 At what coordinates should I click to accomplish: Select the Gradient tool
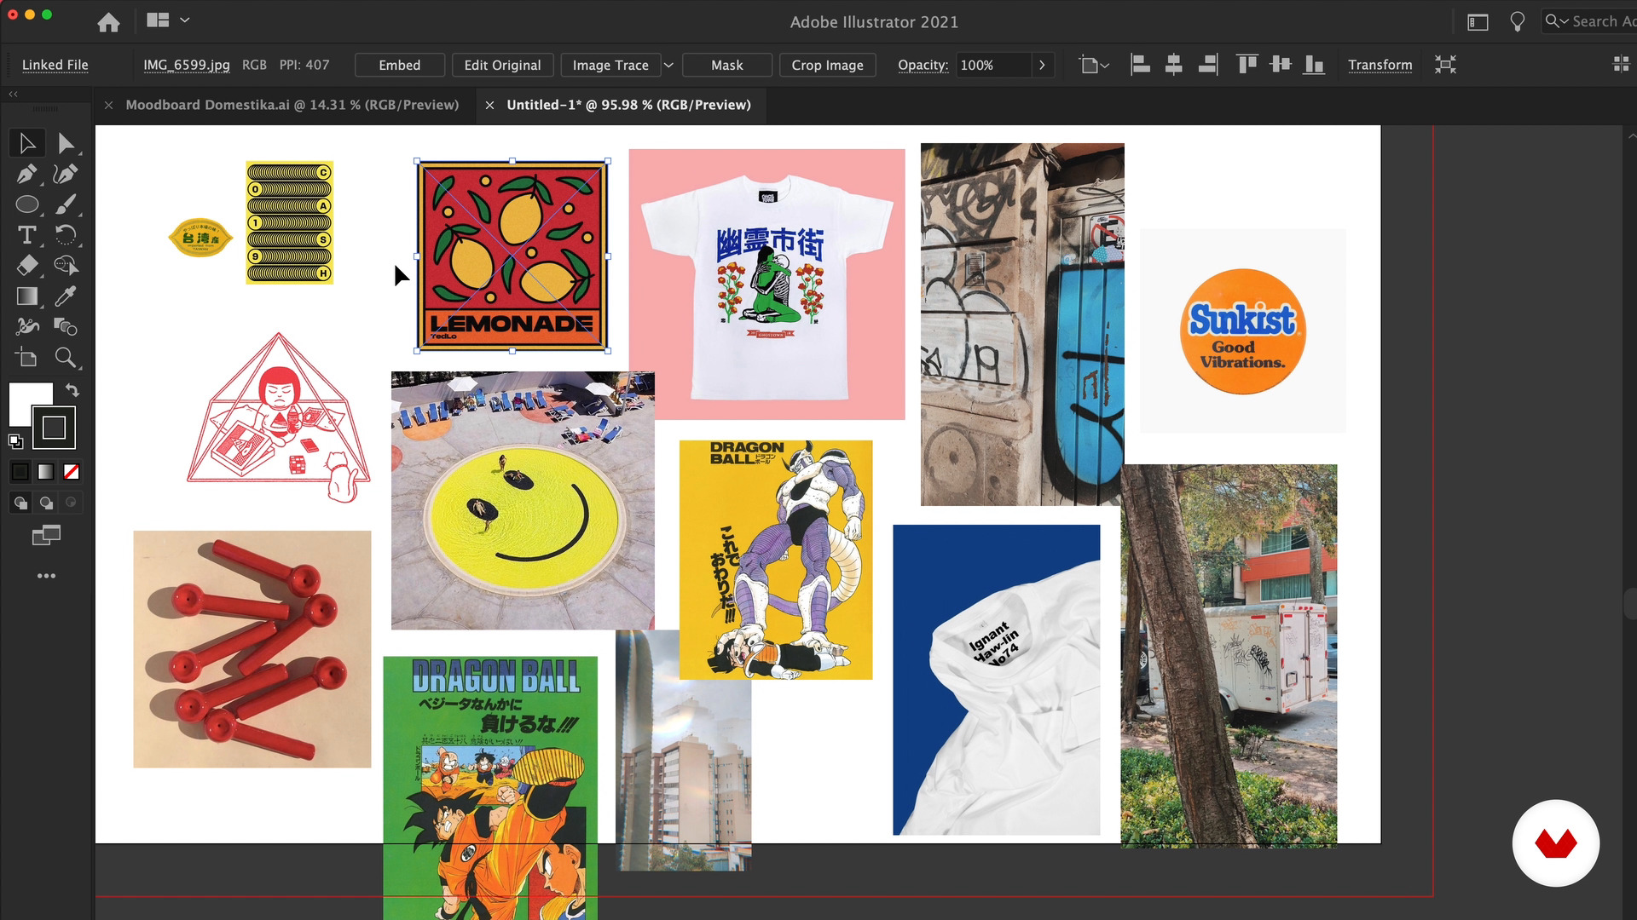[27, 296]
